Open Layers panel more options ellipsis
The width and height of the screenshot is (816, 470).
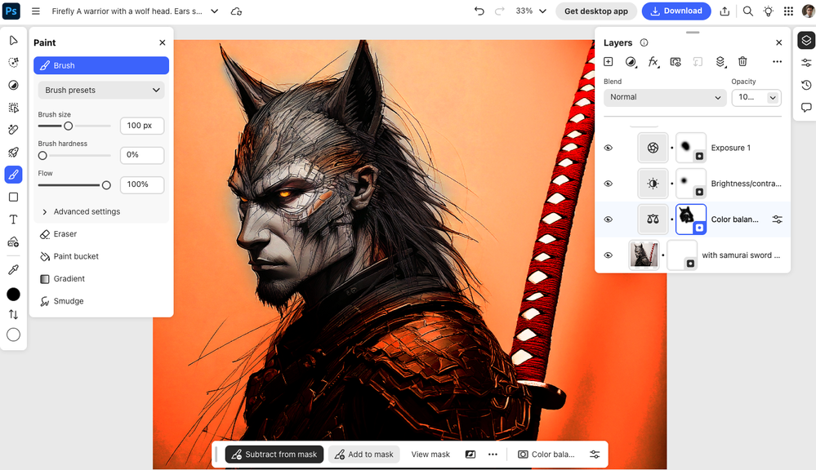click(x=777, y=62)
